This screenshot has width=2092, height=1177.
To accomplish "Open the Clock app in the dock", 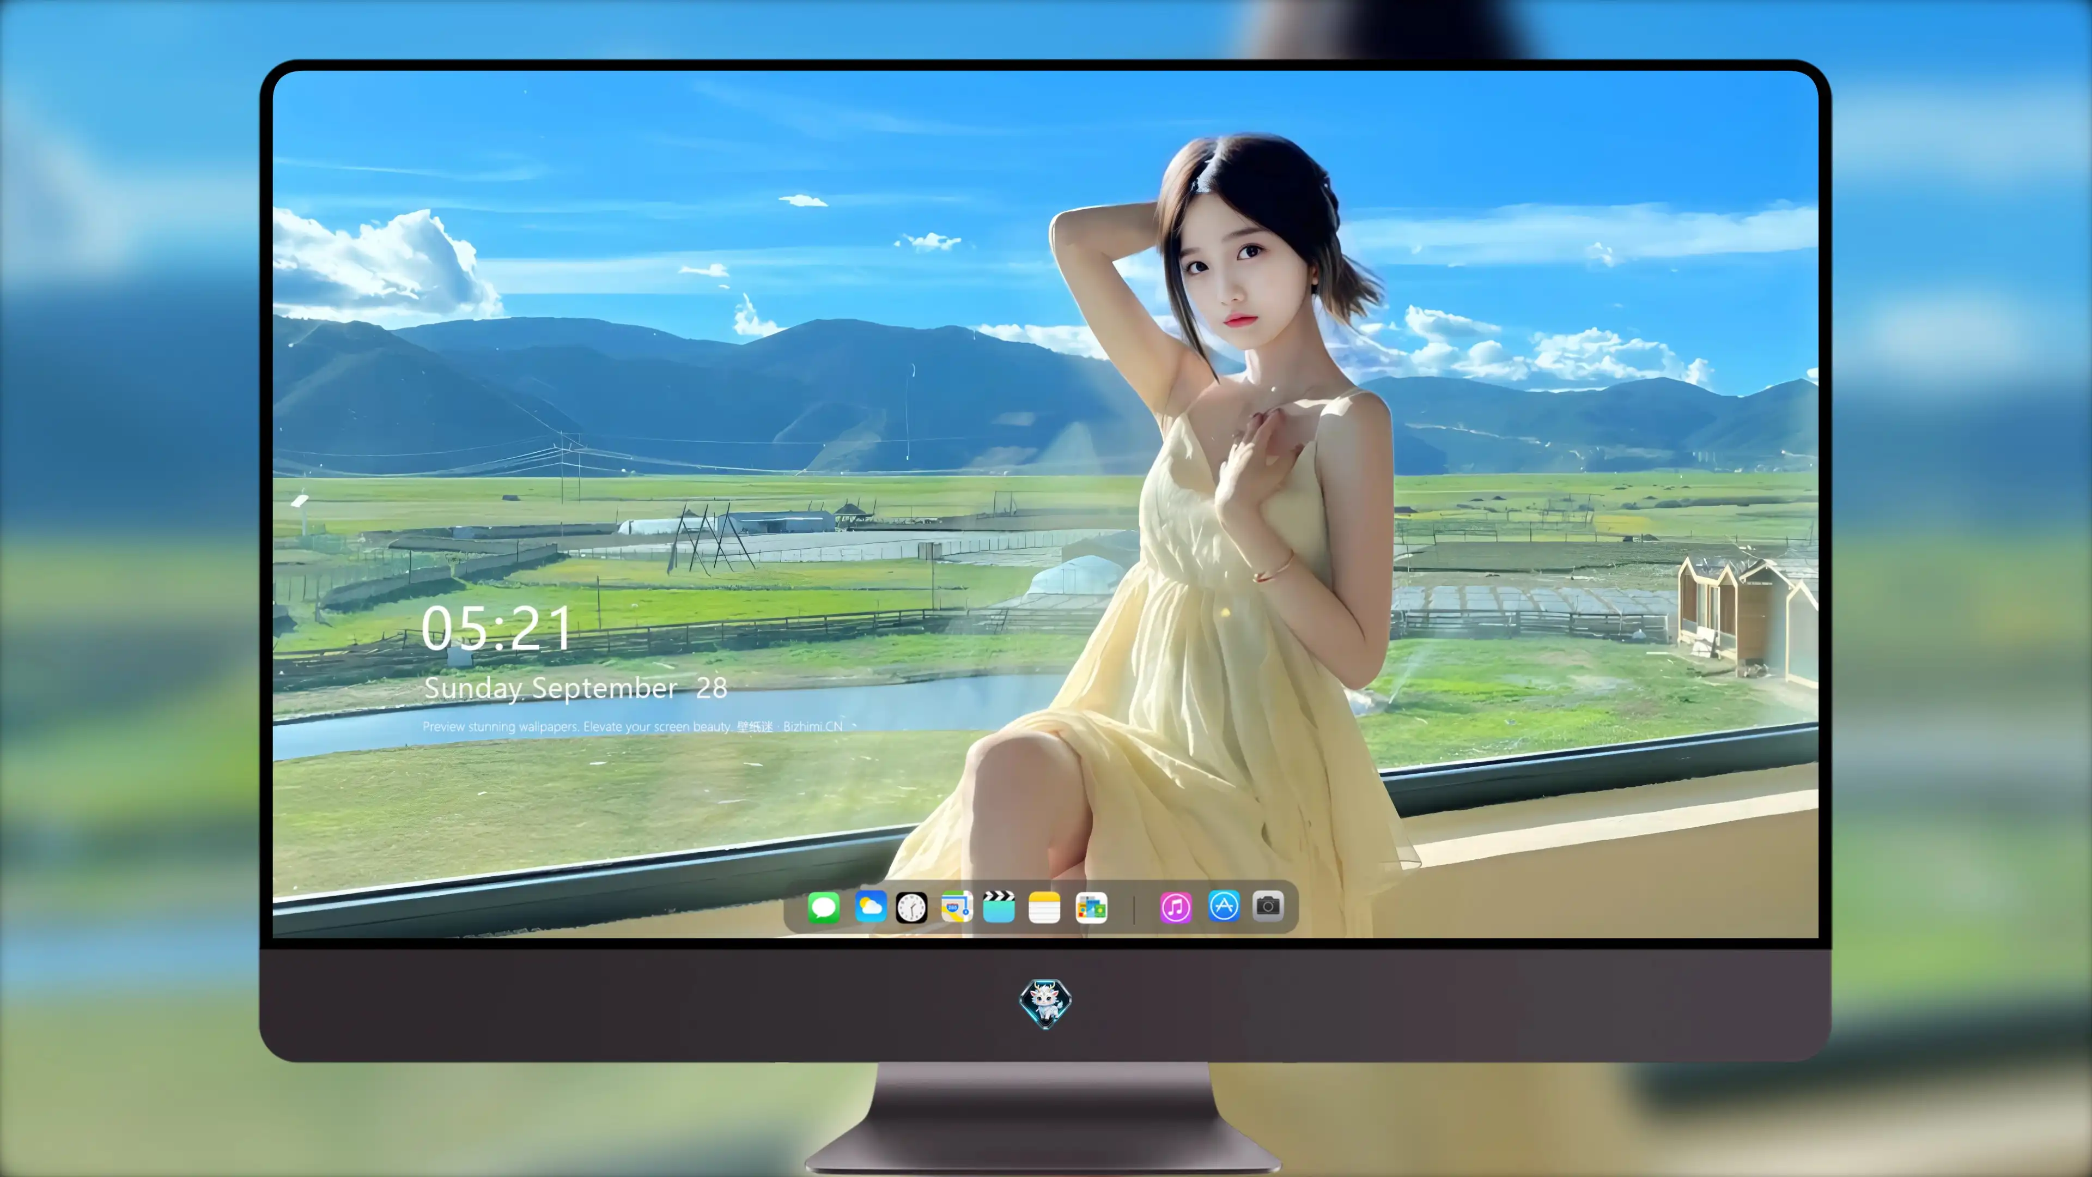I will [911, 907].
